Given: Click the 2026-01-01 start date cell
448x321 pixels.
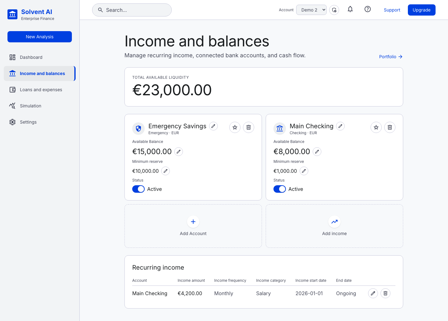Looking at the screenshot, I should tap(309, 293).
